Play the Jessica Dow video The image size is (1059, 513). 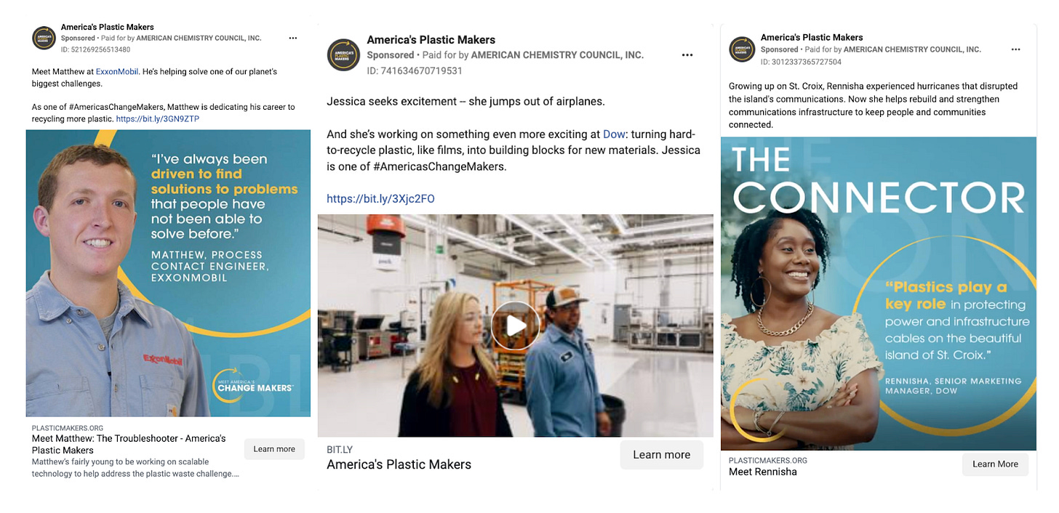pyautogui.click(x=515, y=326)
